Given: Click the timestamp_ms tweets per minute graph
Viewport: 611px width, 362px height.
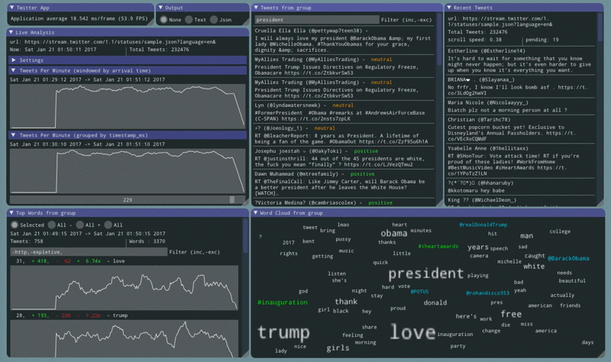Looking at the screenshot, I should (x=128, y=171).
